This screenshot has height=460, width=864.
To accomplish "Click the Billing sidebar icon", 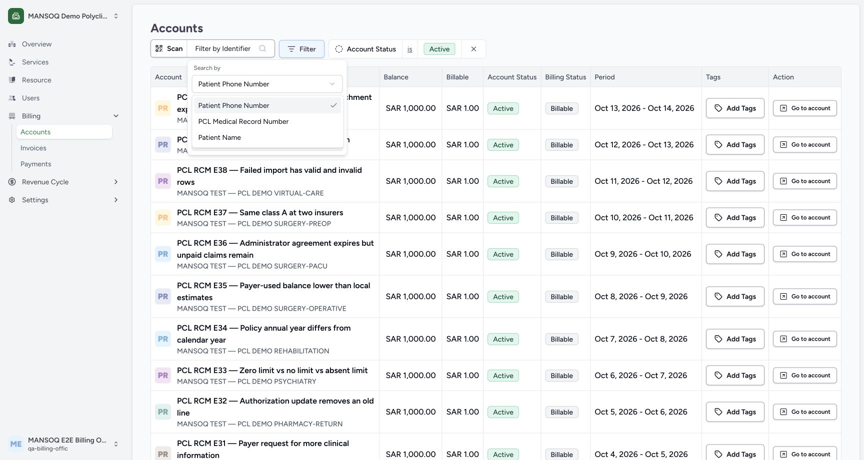I will [12, 116].
